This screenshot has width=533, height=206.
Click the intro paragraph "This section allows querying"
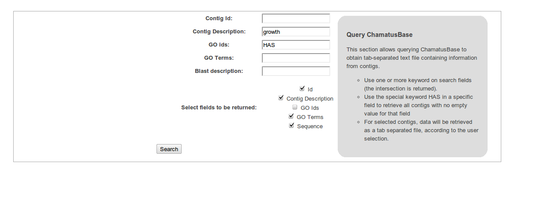[x=412, y=58]
